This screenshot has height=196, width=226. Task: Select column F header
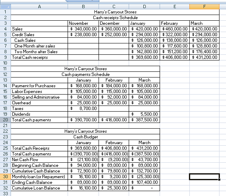point(204,6)
